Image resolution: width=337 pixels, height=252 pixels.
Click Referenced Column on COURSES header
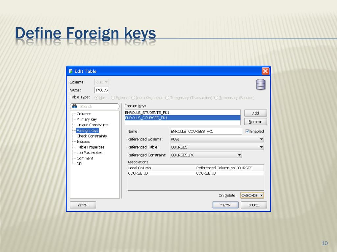pyautogui.click(x=230, y=168)
